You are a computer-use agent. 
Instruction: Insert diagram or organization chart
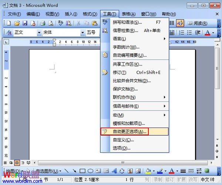click(x=122, y=171)
